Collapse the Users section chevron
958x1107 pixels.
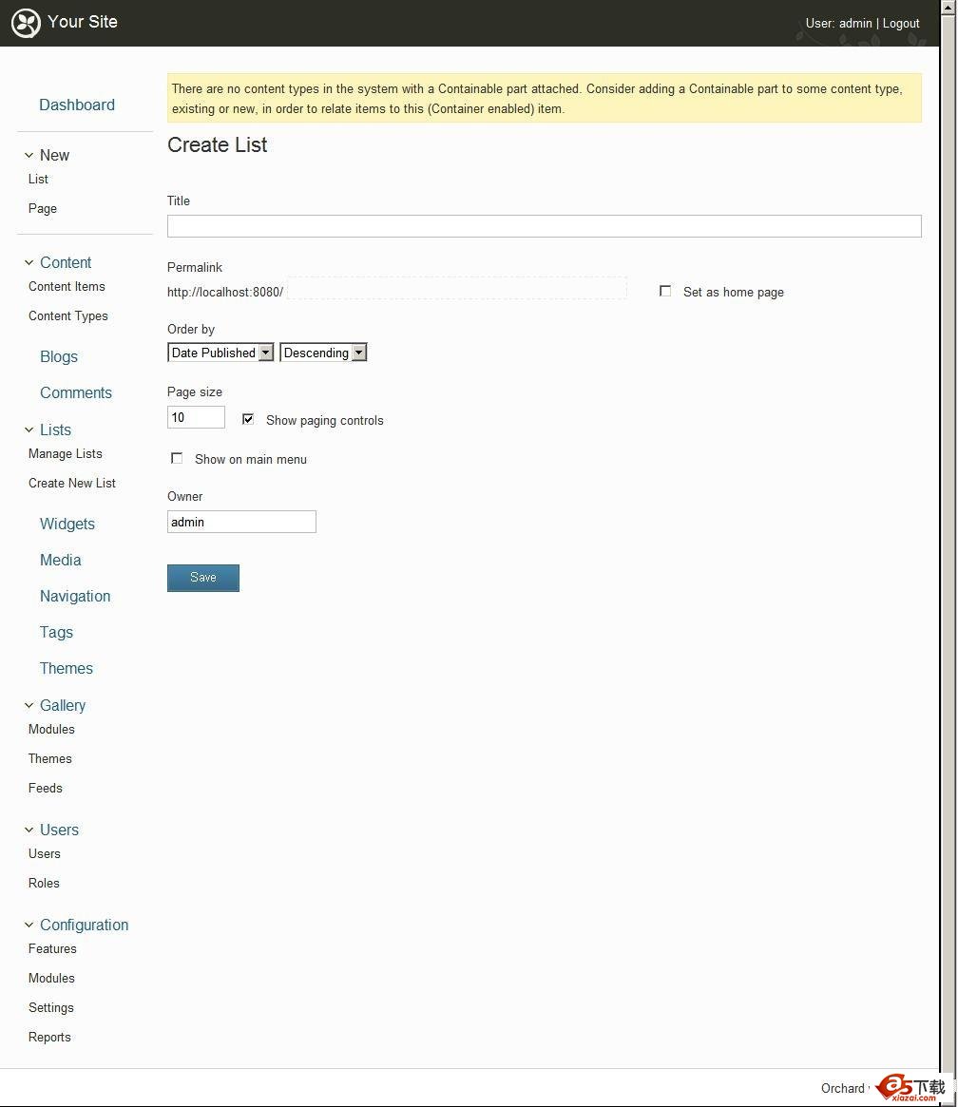[x=29, y=830]
